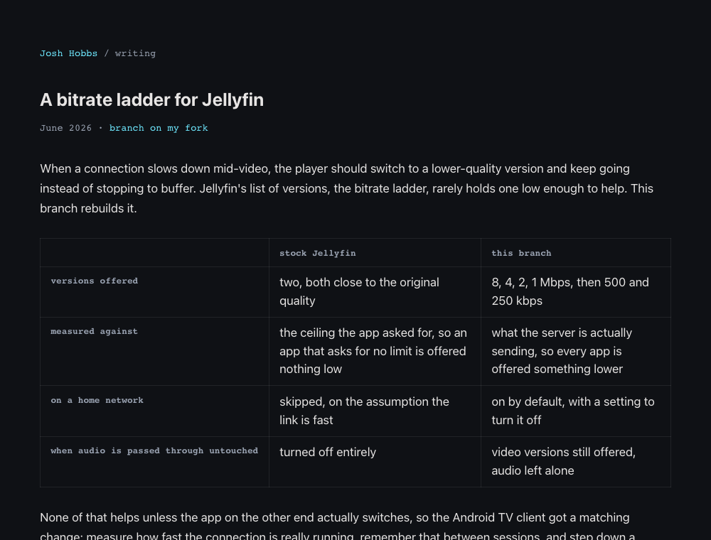Viewport: 711px width, 540px height.
Task: Follow the 'branch on my fork' link
Action: (x=159, y=128)
